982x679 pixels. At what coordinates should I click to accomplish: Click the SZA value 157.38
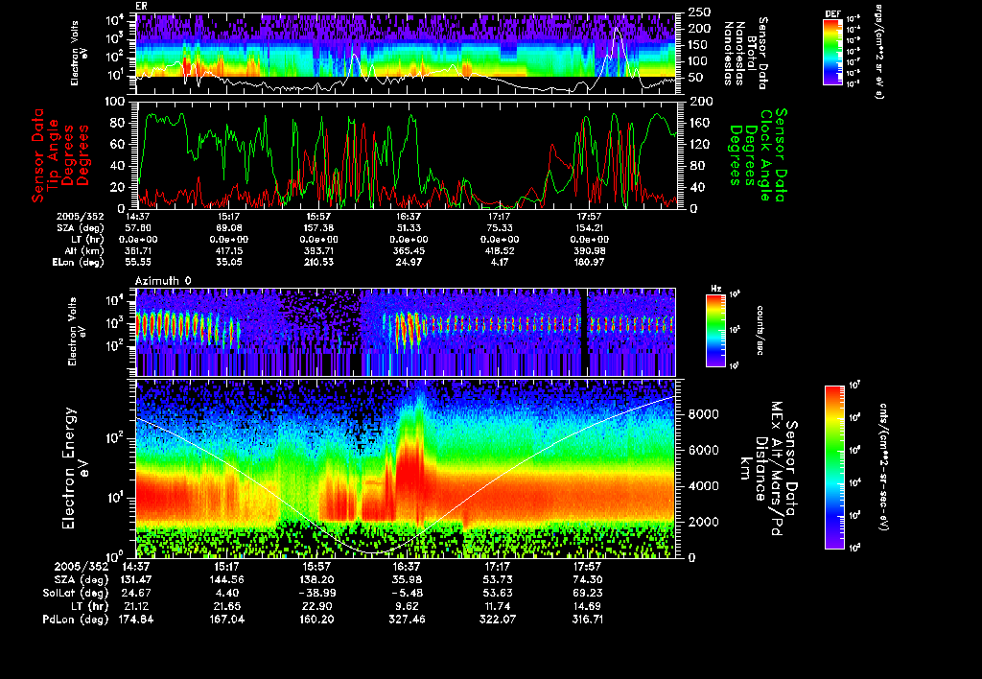pos(318,228)
